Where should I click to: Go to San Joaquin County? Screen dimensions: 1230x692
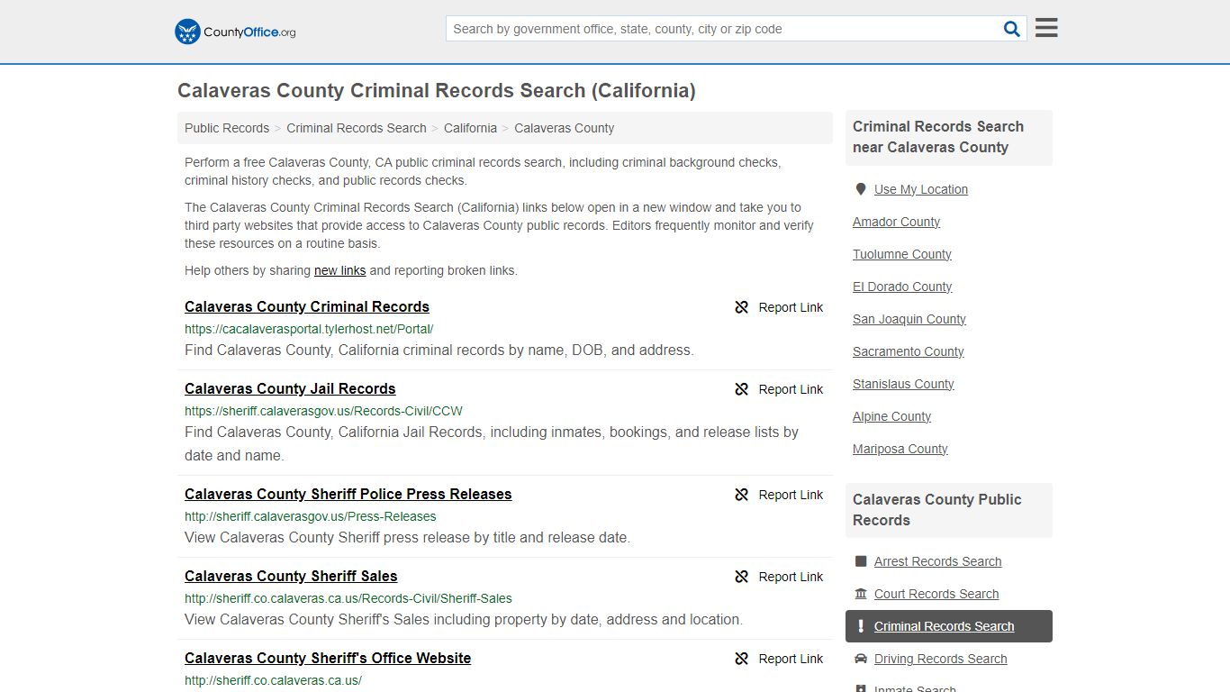click(909, 319)
